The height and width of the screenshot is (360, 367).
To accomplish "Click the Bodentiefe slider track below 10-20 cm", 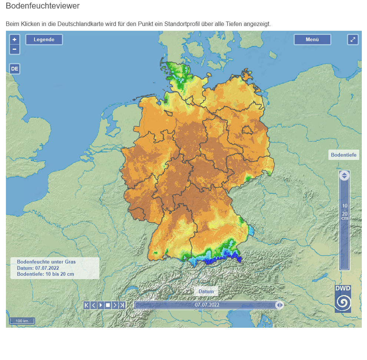I will 344,245.
